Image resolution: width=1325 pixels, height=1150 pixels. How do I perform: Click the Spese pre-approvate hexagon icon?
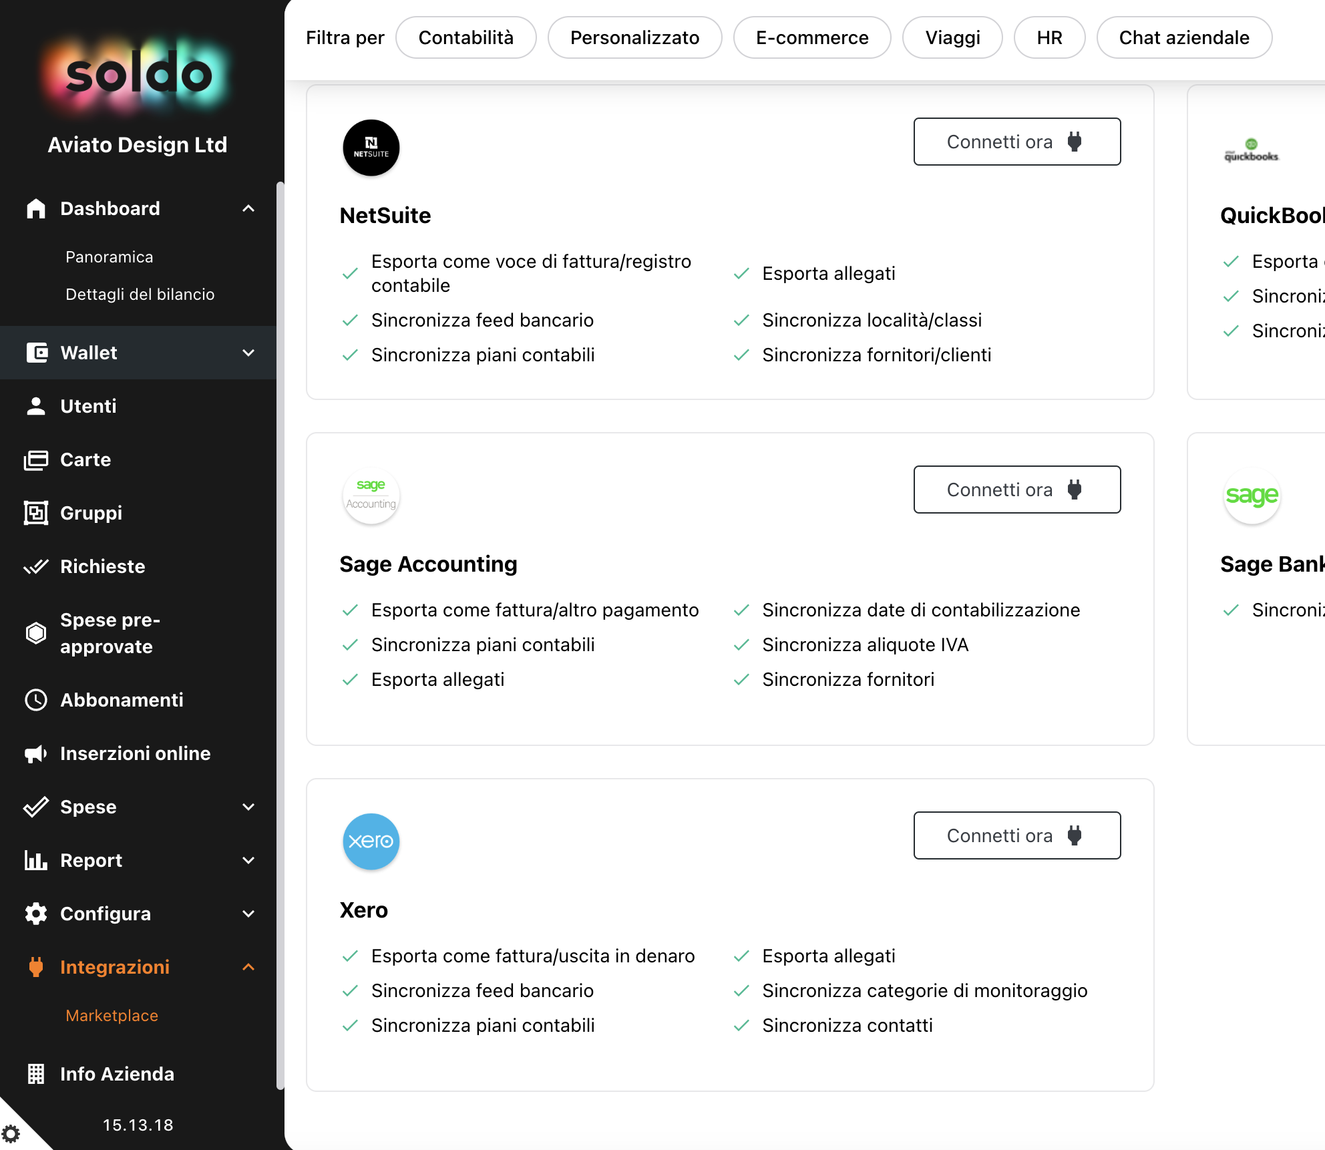point(36,633)
